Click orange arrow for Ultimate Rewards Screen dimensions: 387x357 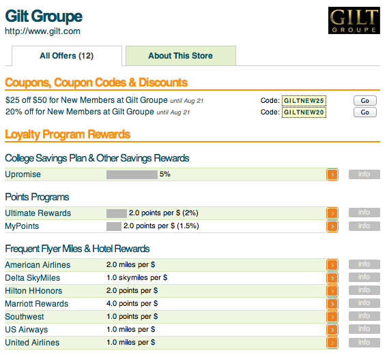click(x=332, y=213)
